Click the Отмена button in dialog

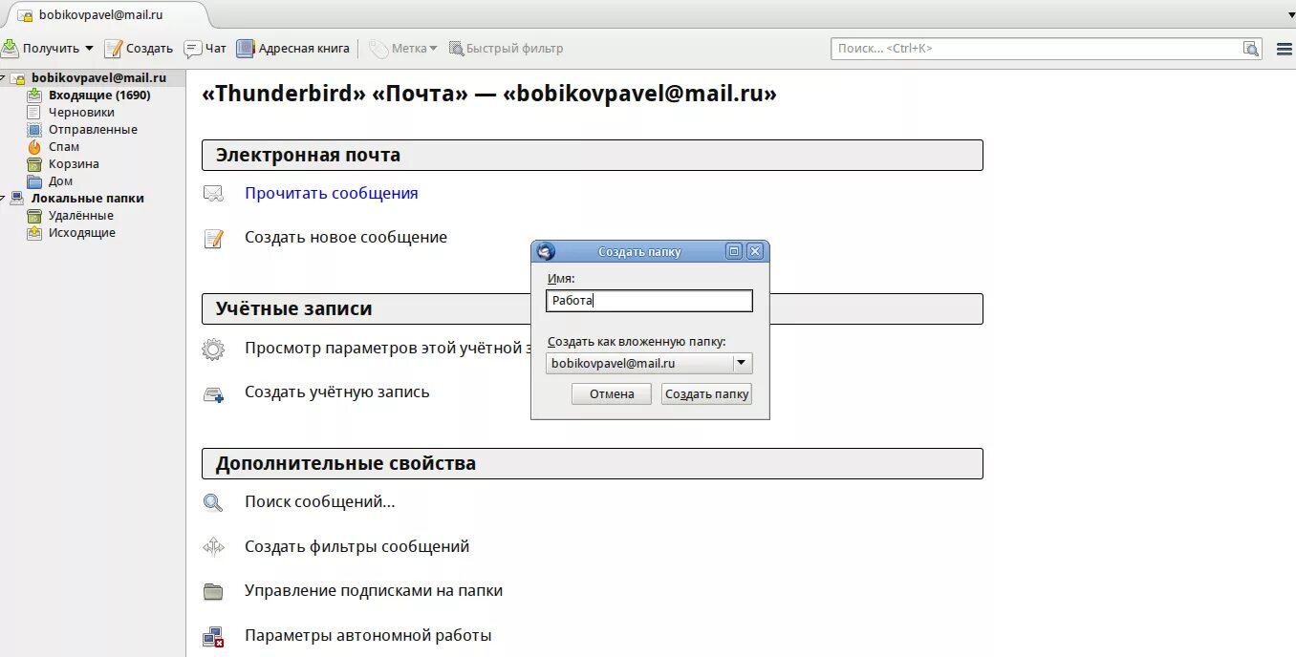pos(612,393)
